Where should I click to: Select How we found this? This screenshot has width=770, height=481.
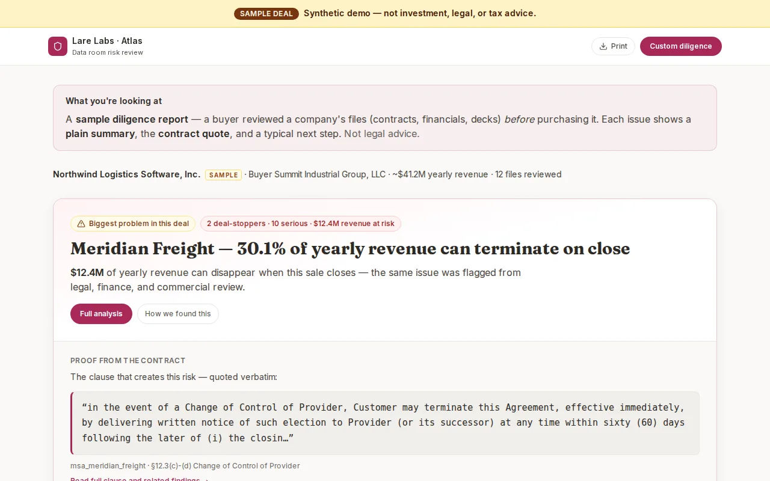pos(178,314)
